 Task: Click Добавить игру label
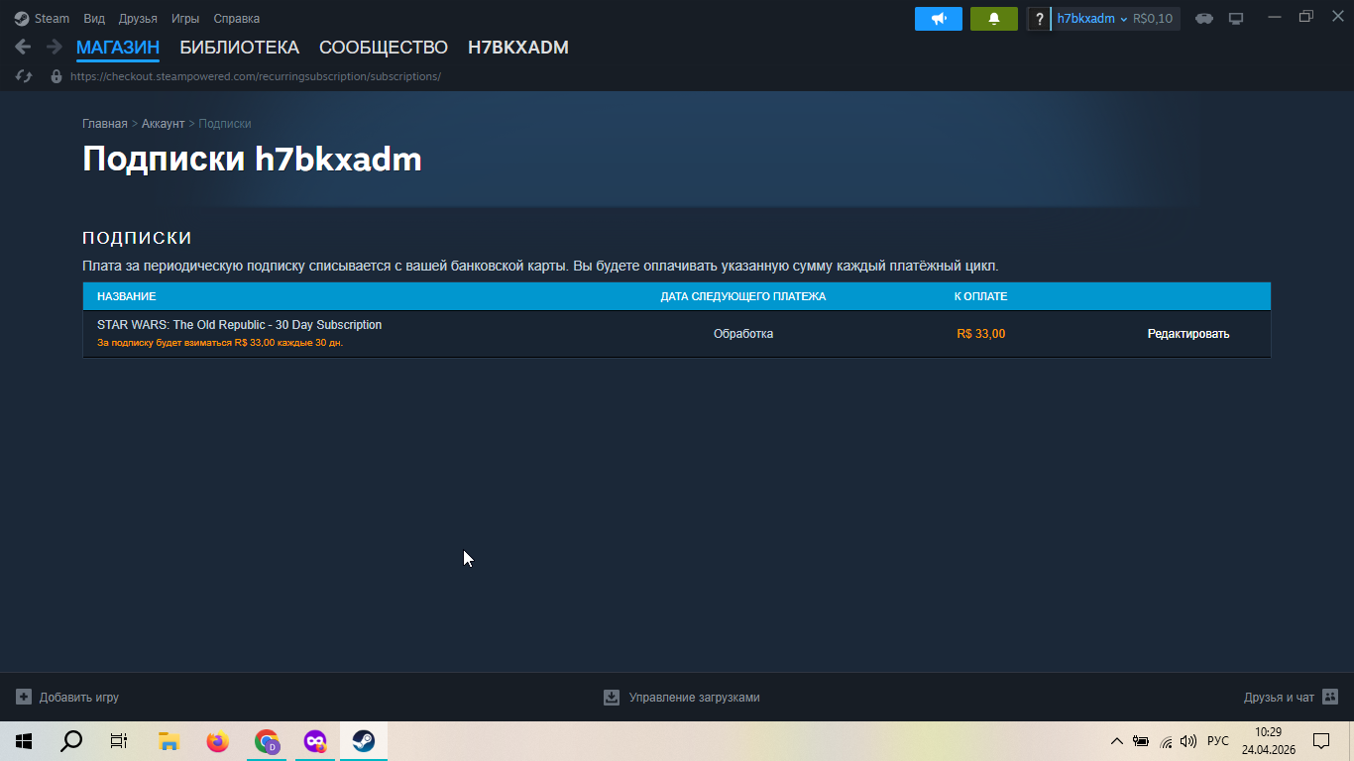pyautogui.click(x=79, y=698)
